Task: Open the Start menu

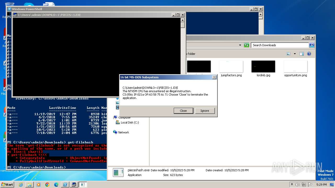Action: (x=7, y=184)
